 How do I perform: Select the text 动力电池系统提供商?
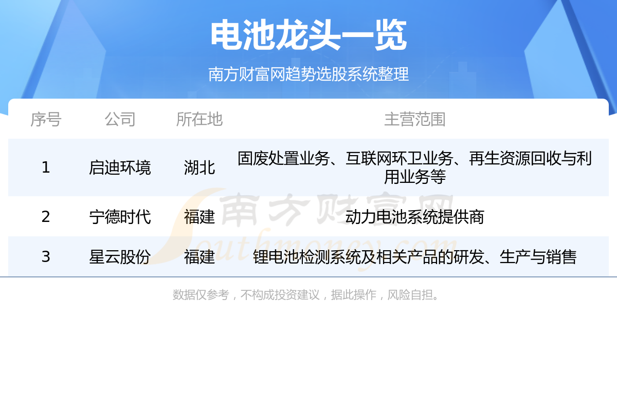pyautogui.click(x=415, y=217)
